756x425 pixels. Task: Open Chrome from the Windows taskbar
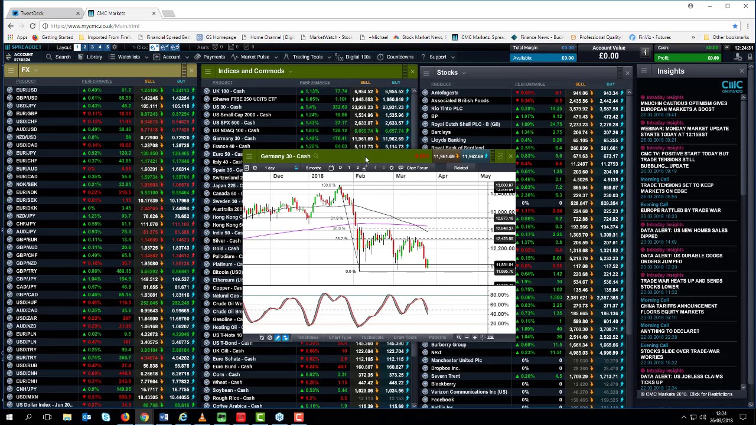point(144,417)
